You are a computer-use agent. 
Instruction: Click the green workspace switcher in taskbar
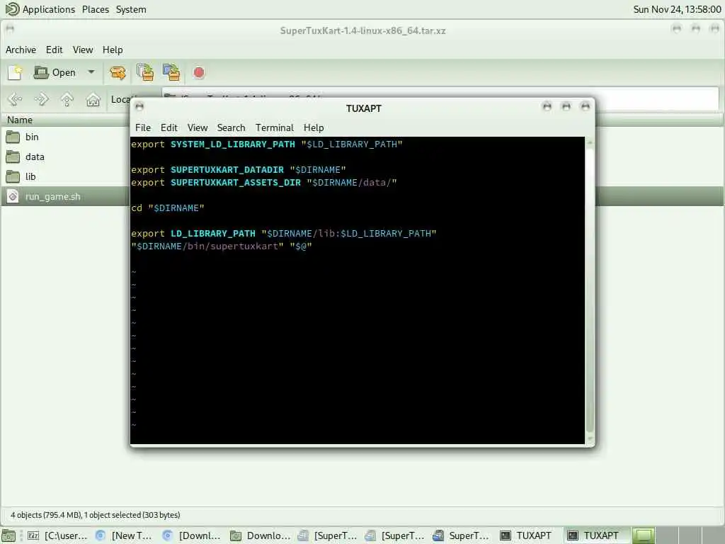(643, 535)
